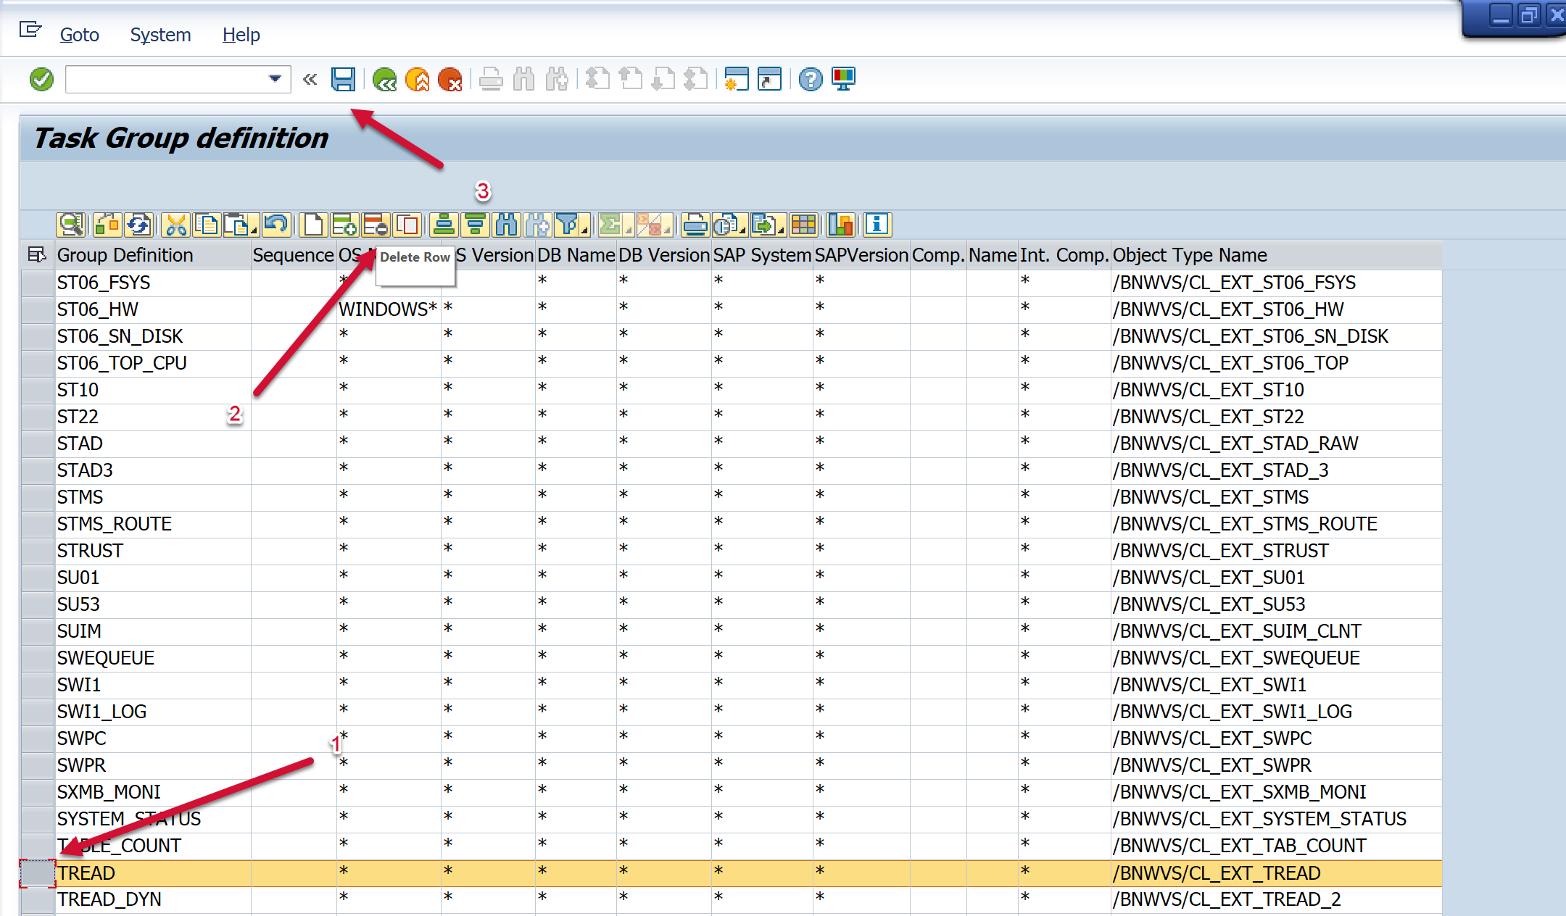Image resolution: width=1566 pixels, height=916 pixels.
Task: Click the Undo arrow icon
Action: click(276, 225)
